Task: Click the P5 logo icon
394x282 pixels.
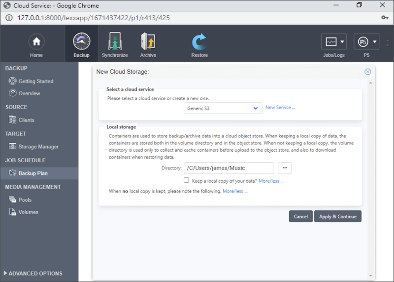Action: click(363, 42)
